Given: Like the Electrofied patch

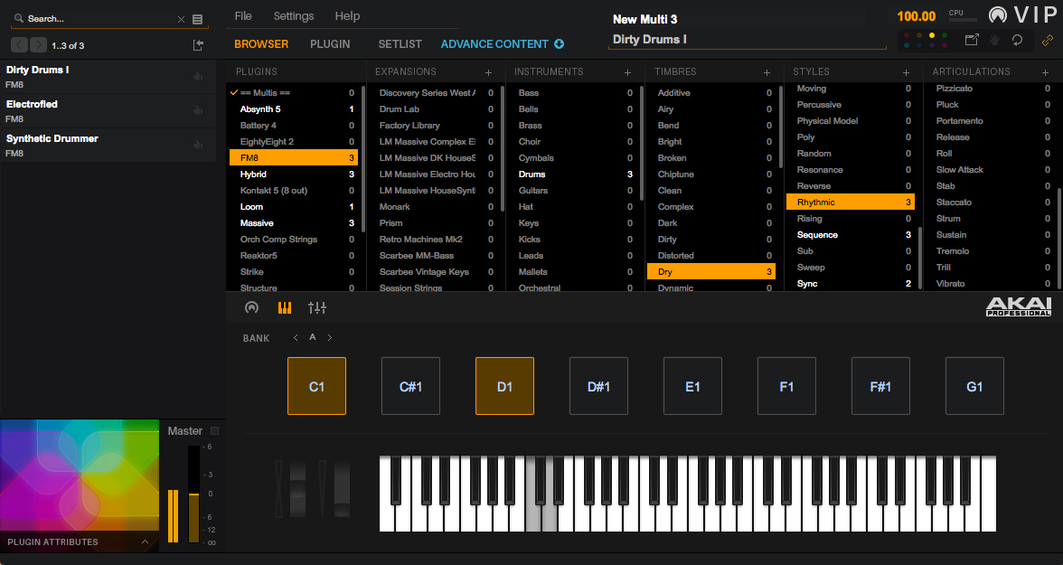Looking at the screenshot, I should point(198,110).
